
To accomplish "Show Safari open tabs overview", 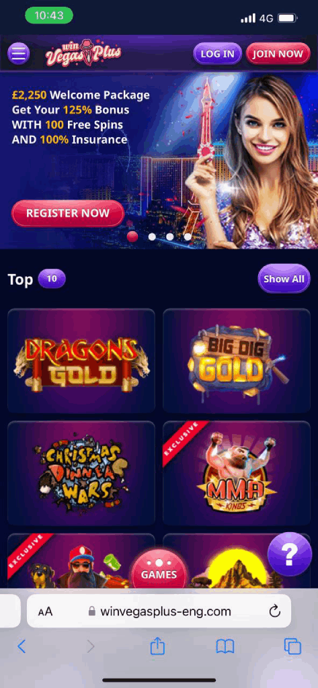I will [292, 646].
